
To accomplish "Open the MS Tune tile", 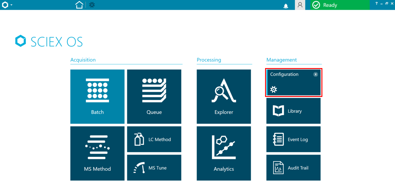I will pyautogui.click(x=154, y=168).
